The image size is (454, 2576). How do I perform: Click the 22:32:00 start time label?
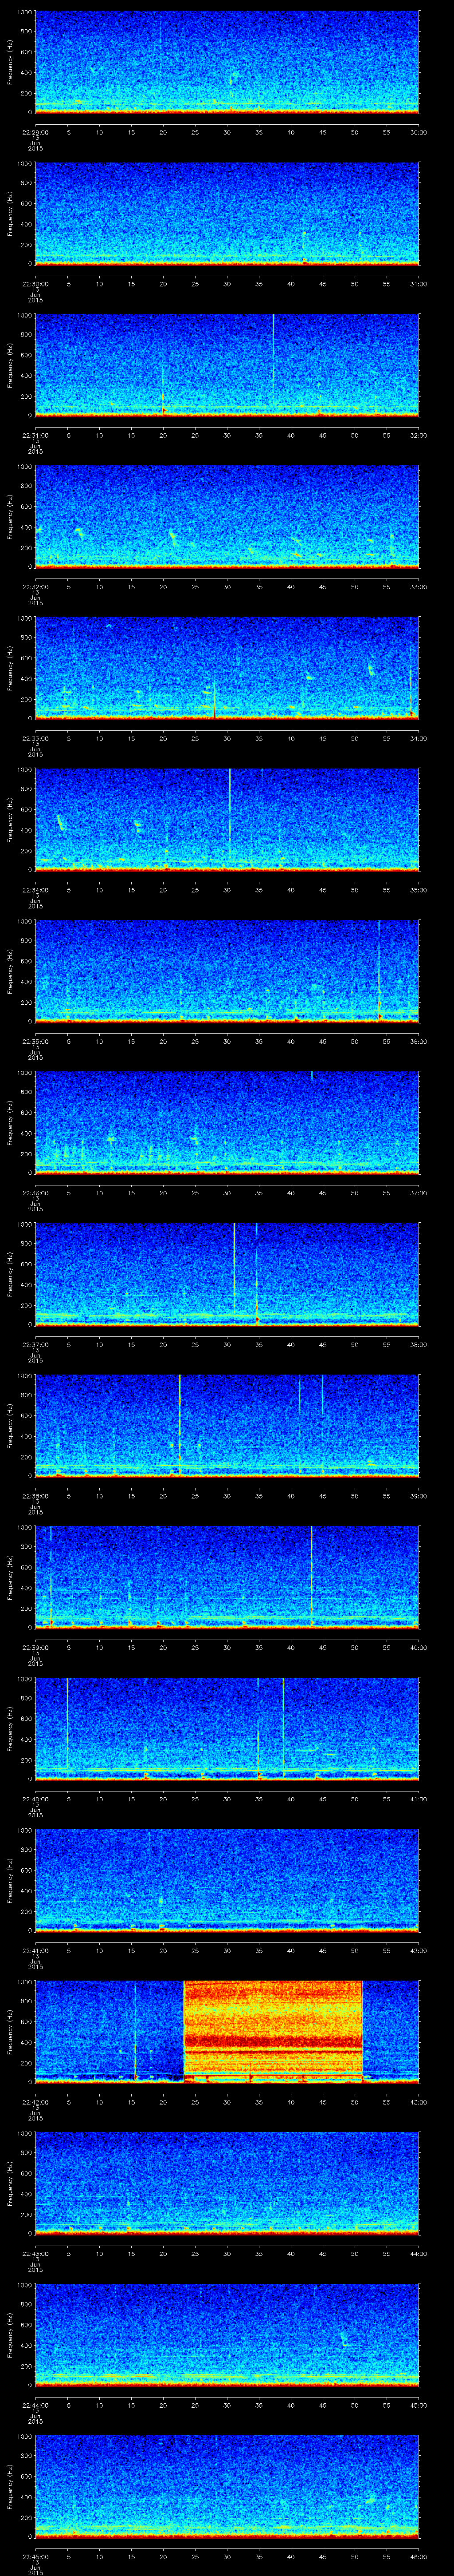click(35, 587)
